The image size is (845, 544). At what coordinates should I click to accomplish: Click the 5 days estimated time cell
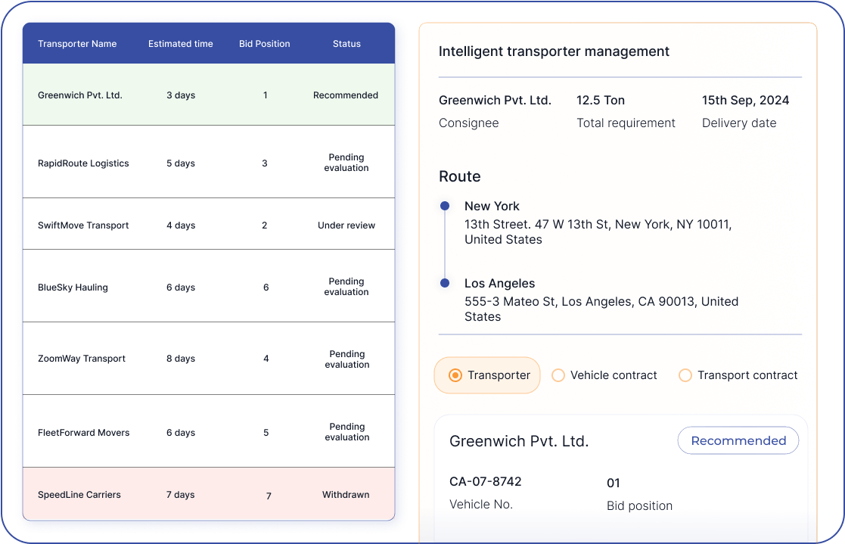point(181,163)
